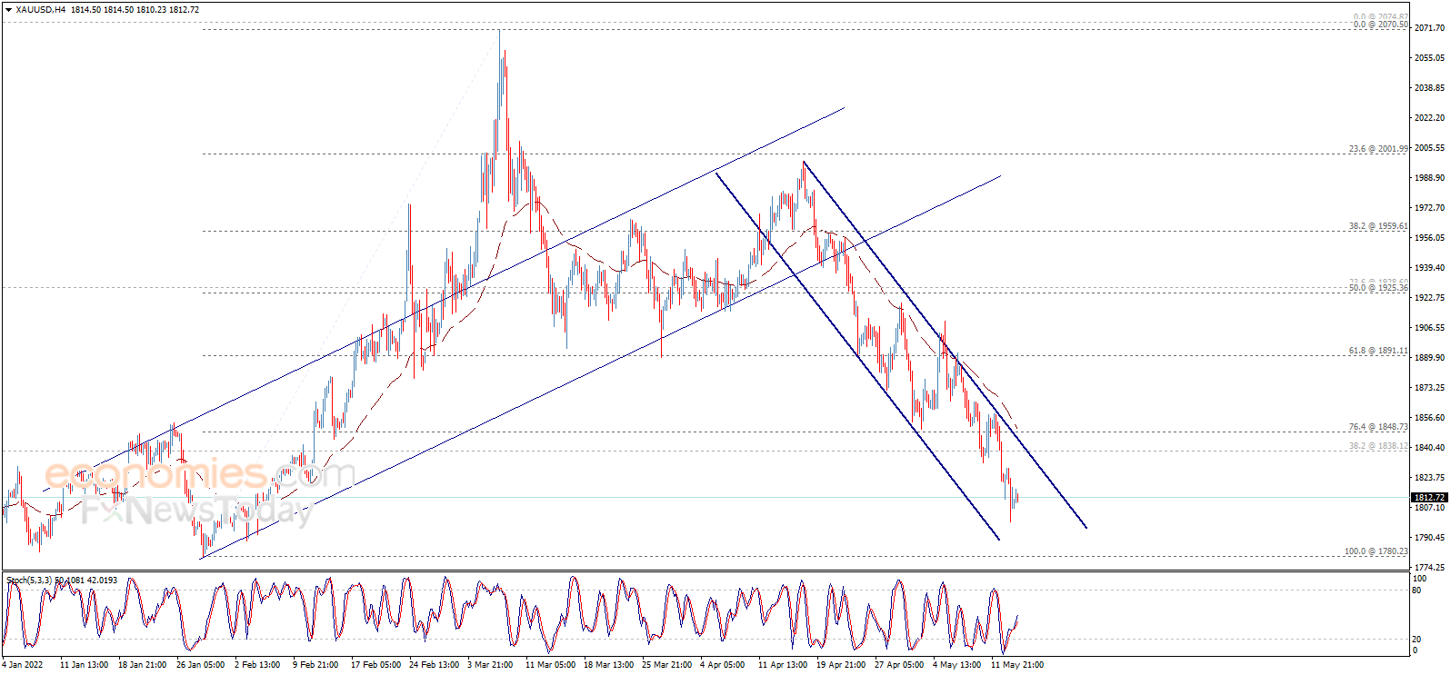Click the 50.0 @ 1925.36 Fibonacci label
Viewport: 1451px width, 675px height.
tap(1377, 288)
